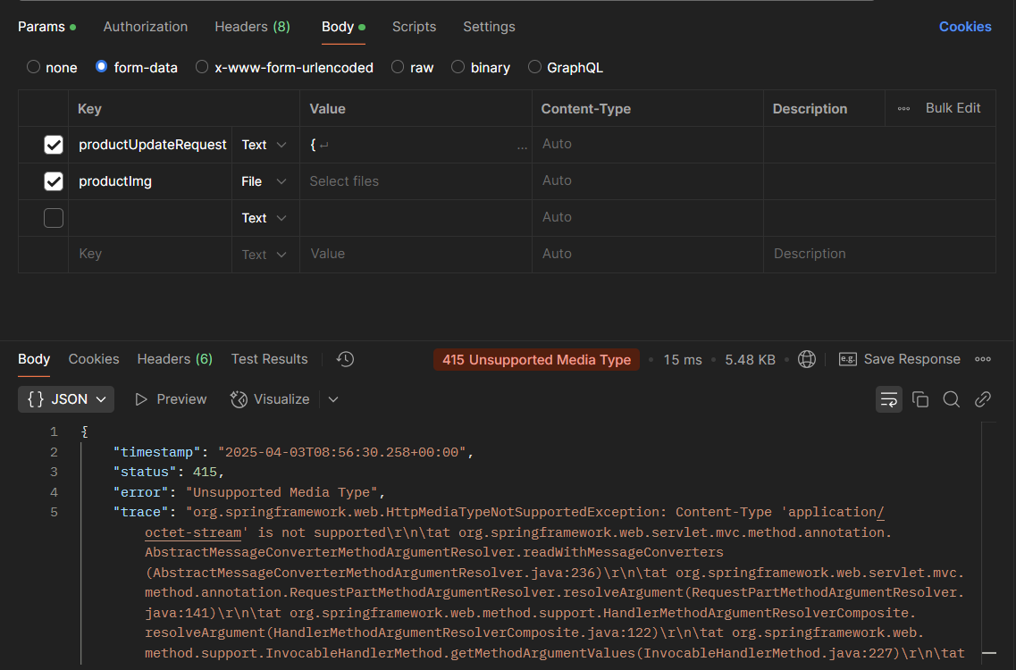Uncheck the productImg row
This screenshot has height=670, width=1016.
tap(53, 181)
